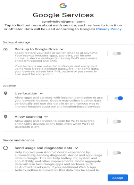This screenshot has width=134, height=185.
Task: Expand the Use location chevron
Action: pos(41,93)
